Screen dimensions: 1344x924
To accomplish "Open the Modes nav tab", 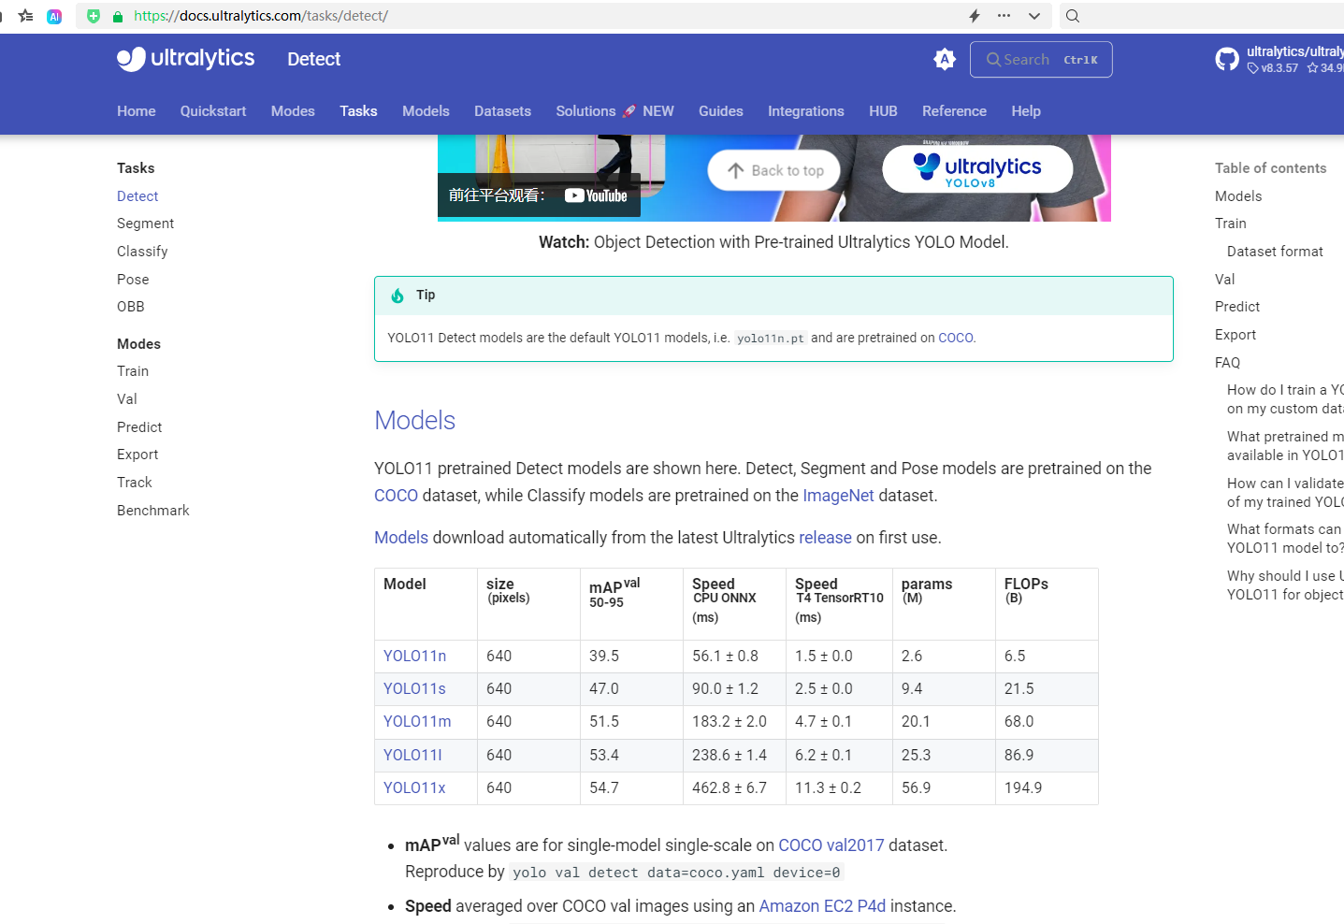I will tap(293, 111).
